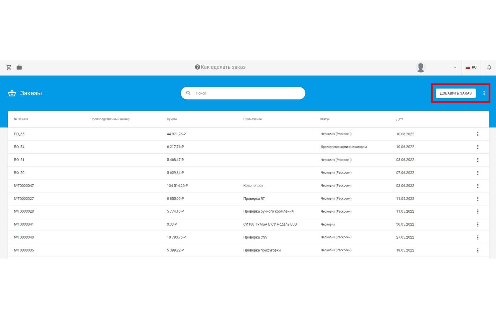The image size is (496, 319).
Task: Sort by Сумма column header
Action: tap(172, 119)
